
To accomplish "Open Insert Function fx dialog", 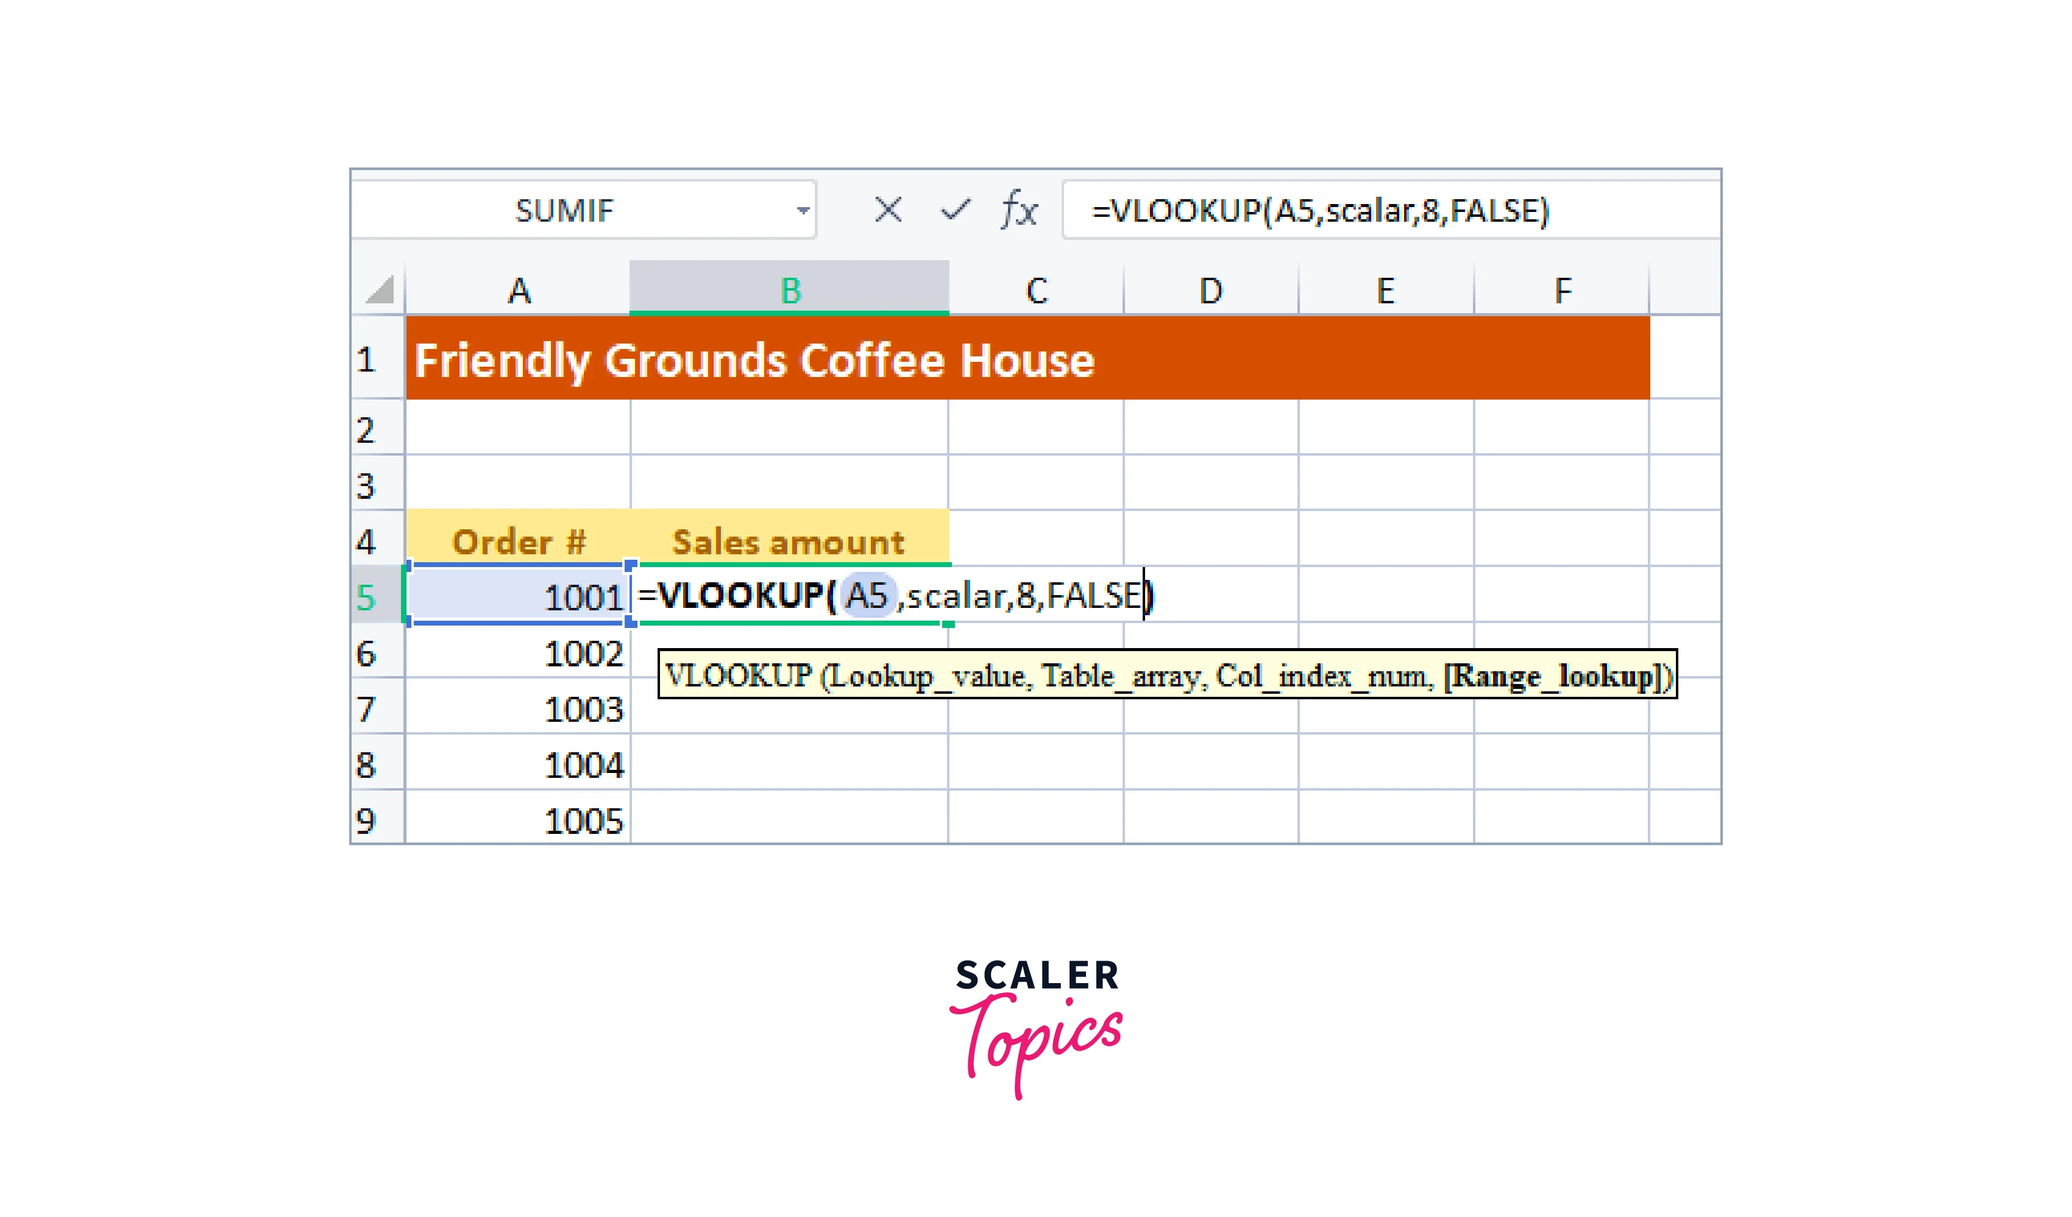I will pyautogui.click(x=1020, y=210).
